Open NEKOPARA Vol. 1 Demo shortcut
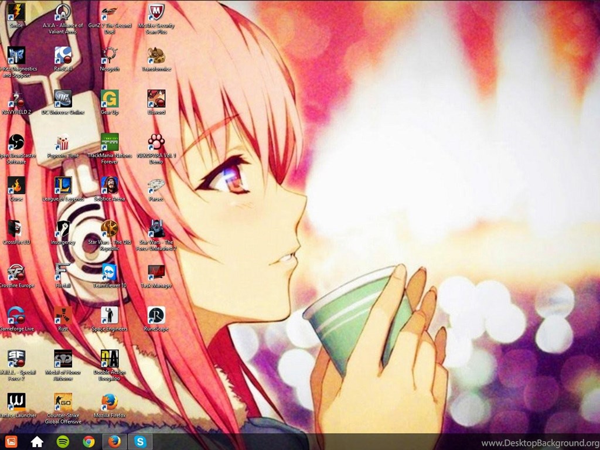 [156, 142]
